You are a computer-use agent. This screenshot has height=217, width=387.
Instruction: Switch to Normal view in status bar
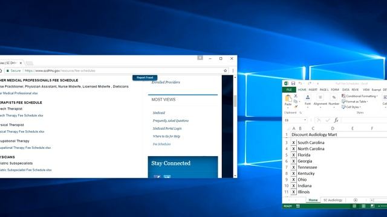354,206
